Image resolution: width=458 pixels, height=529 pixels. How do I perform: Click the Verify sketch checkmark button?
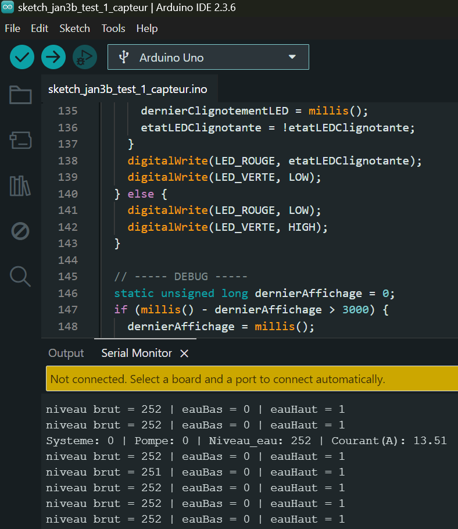click(22, 57)
